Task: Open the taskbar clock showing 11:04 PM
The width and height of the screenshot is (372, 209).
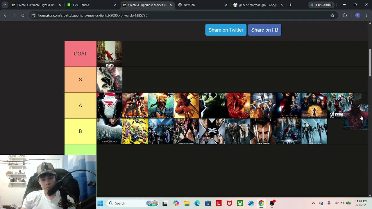Action: click(361, 203)
